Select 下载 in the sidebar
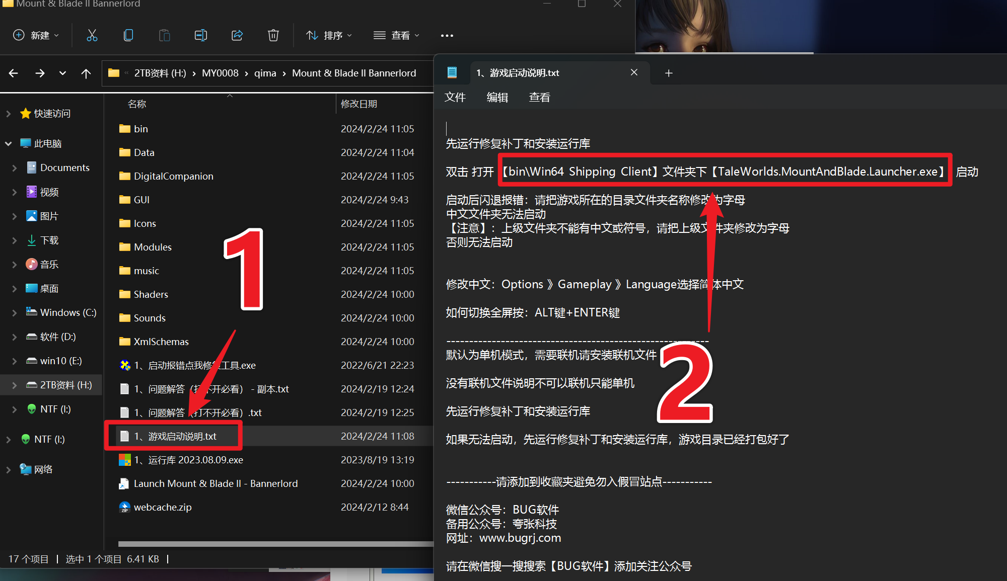Viewport: 1007px width, 581px height. tap(49, 240)
